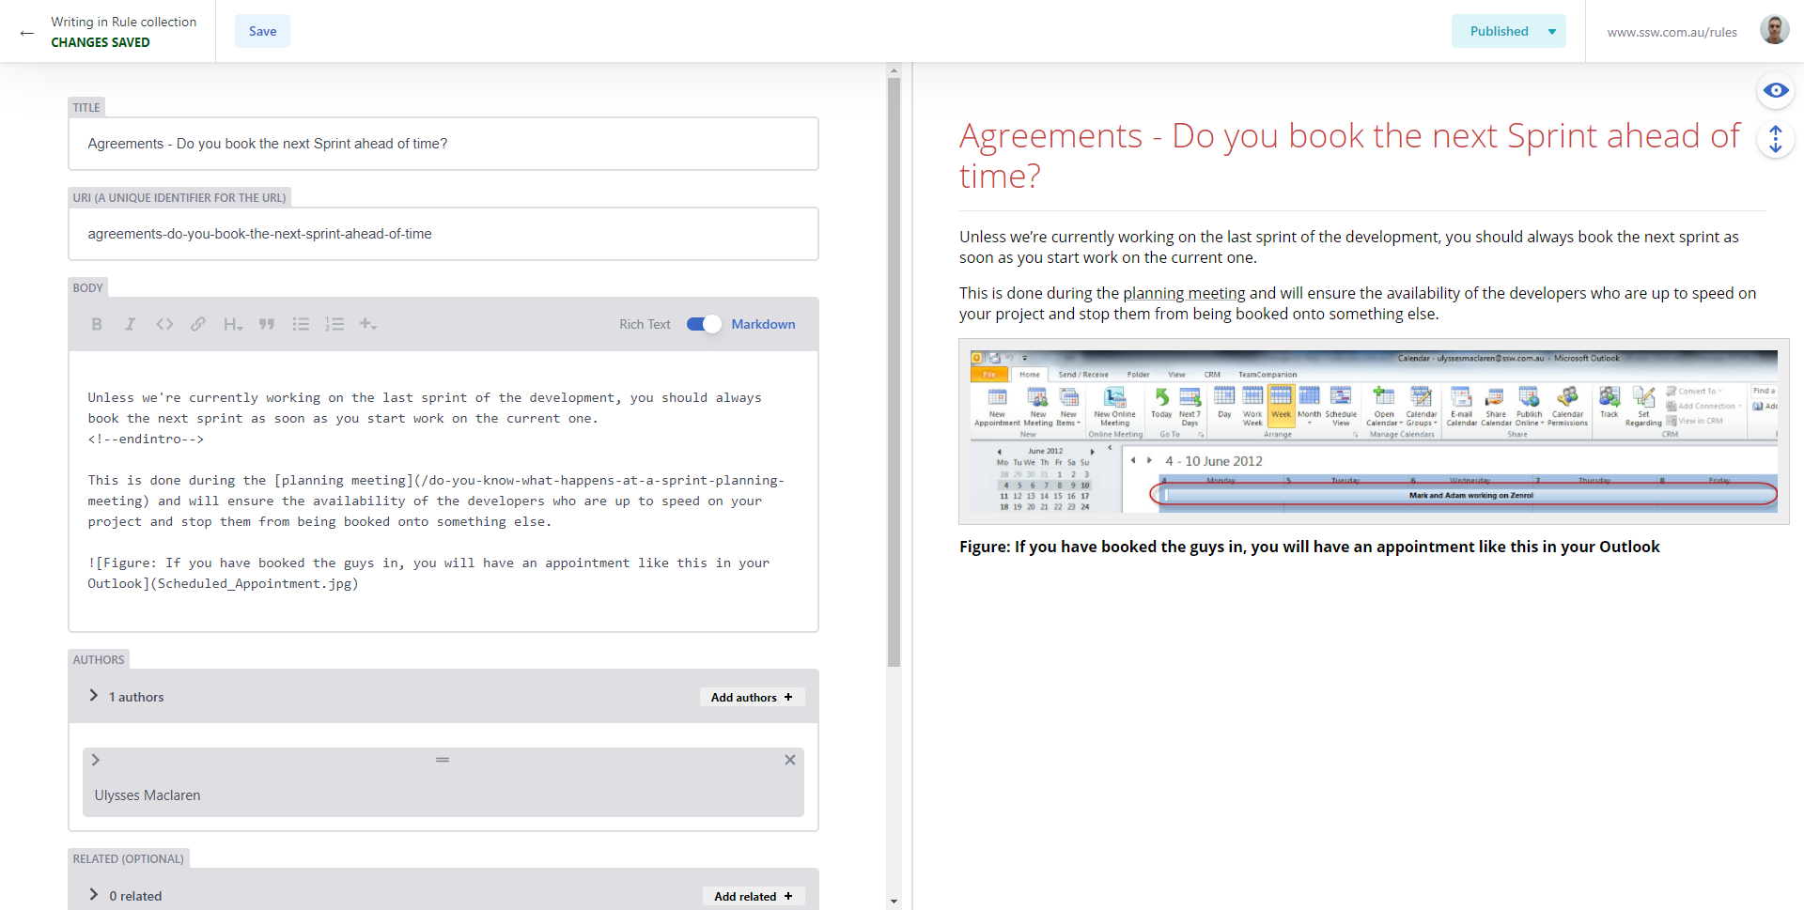Open www.ssw.com.au/rules link
This screenshot has height=910, width=1804.
[1672, 32]
